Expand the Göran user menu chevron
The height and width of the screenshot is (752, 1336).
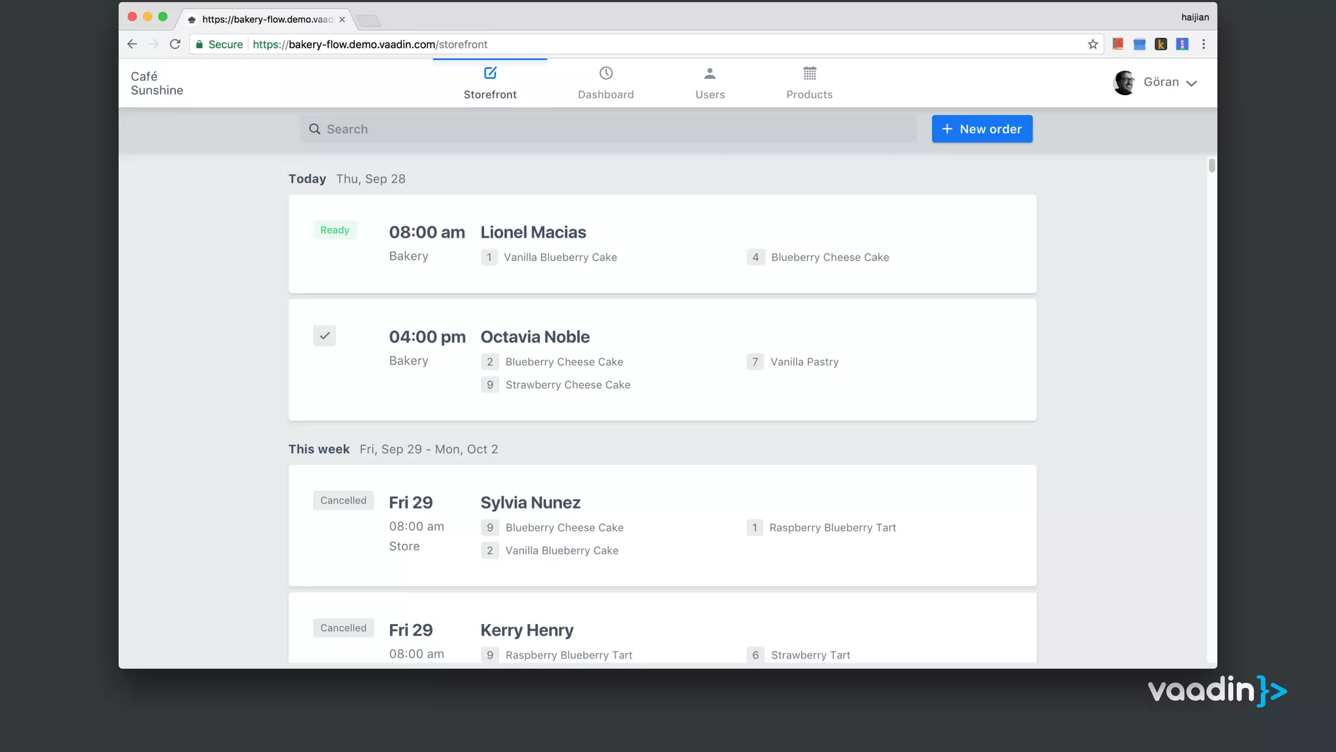[1191, 84]
